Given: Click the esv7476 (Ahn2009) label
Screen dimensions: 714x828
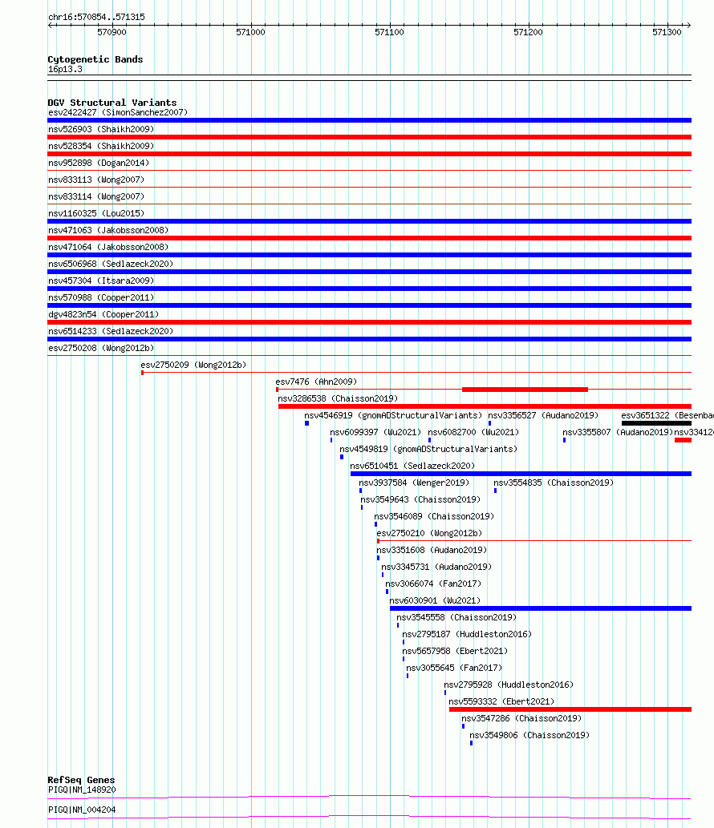Looking at the screenshot, I should coord(316,382).
